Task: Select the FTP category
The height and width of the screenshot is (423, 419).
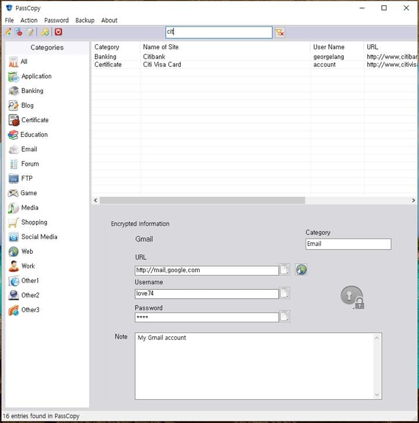Action: click(20, 178)
